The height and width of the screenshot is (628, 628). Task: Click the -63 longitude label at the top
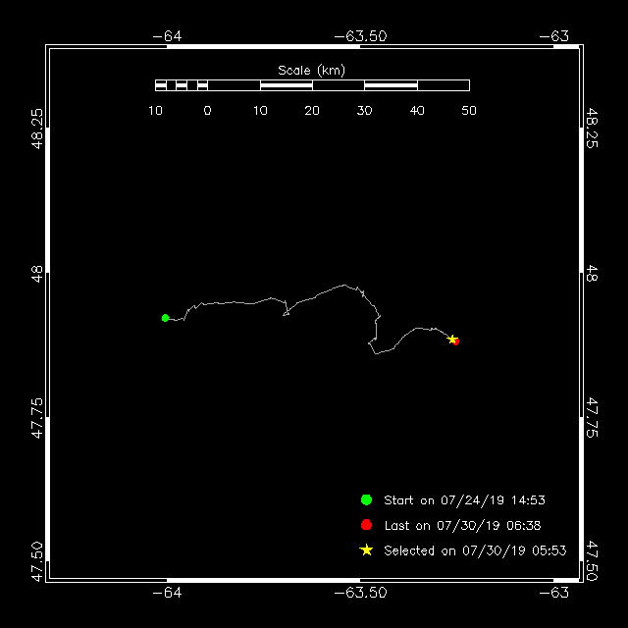point(554,36)
